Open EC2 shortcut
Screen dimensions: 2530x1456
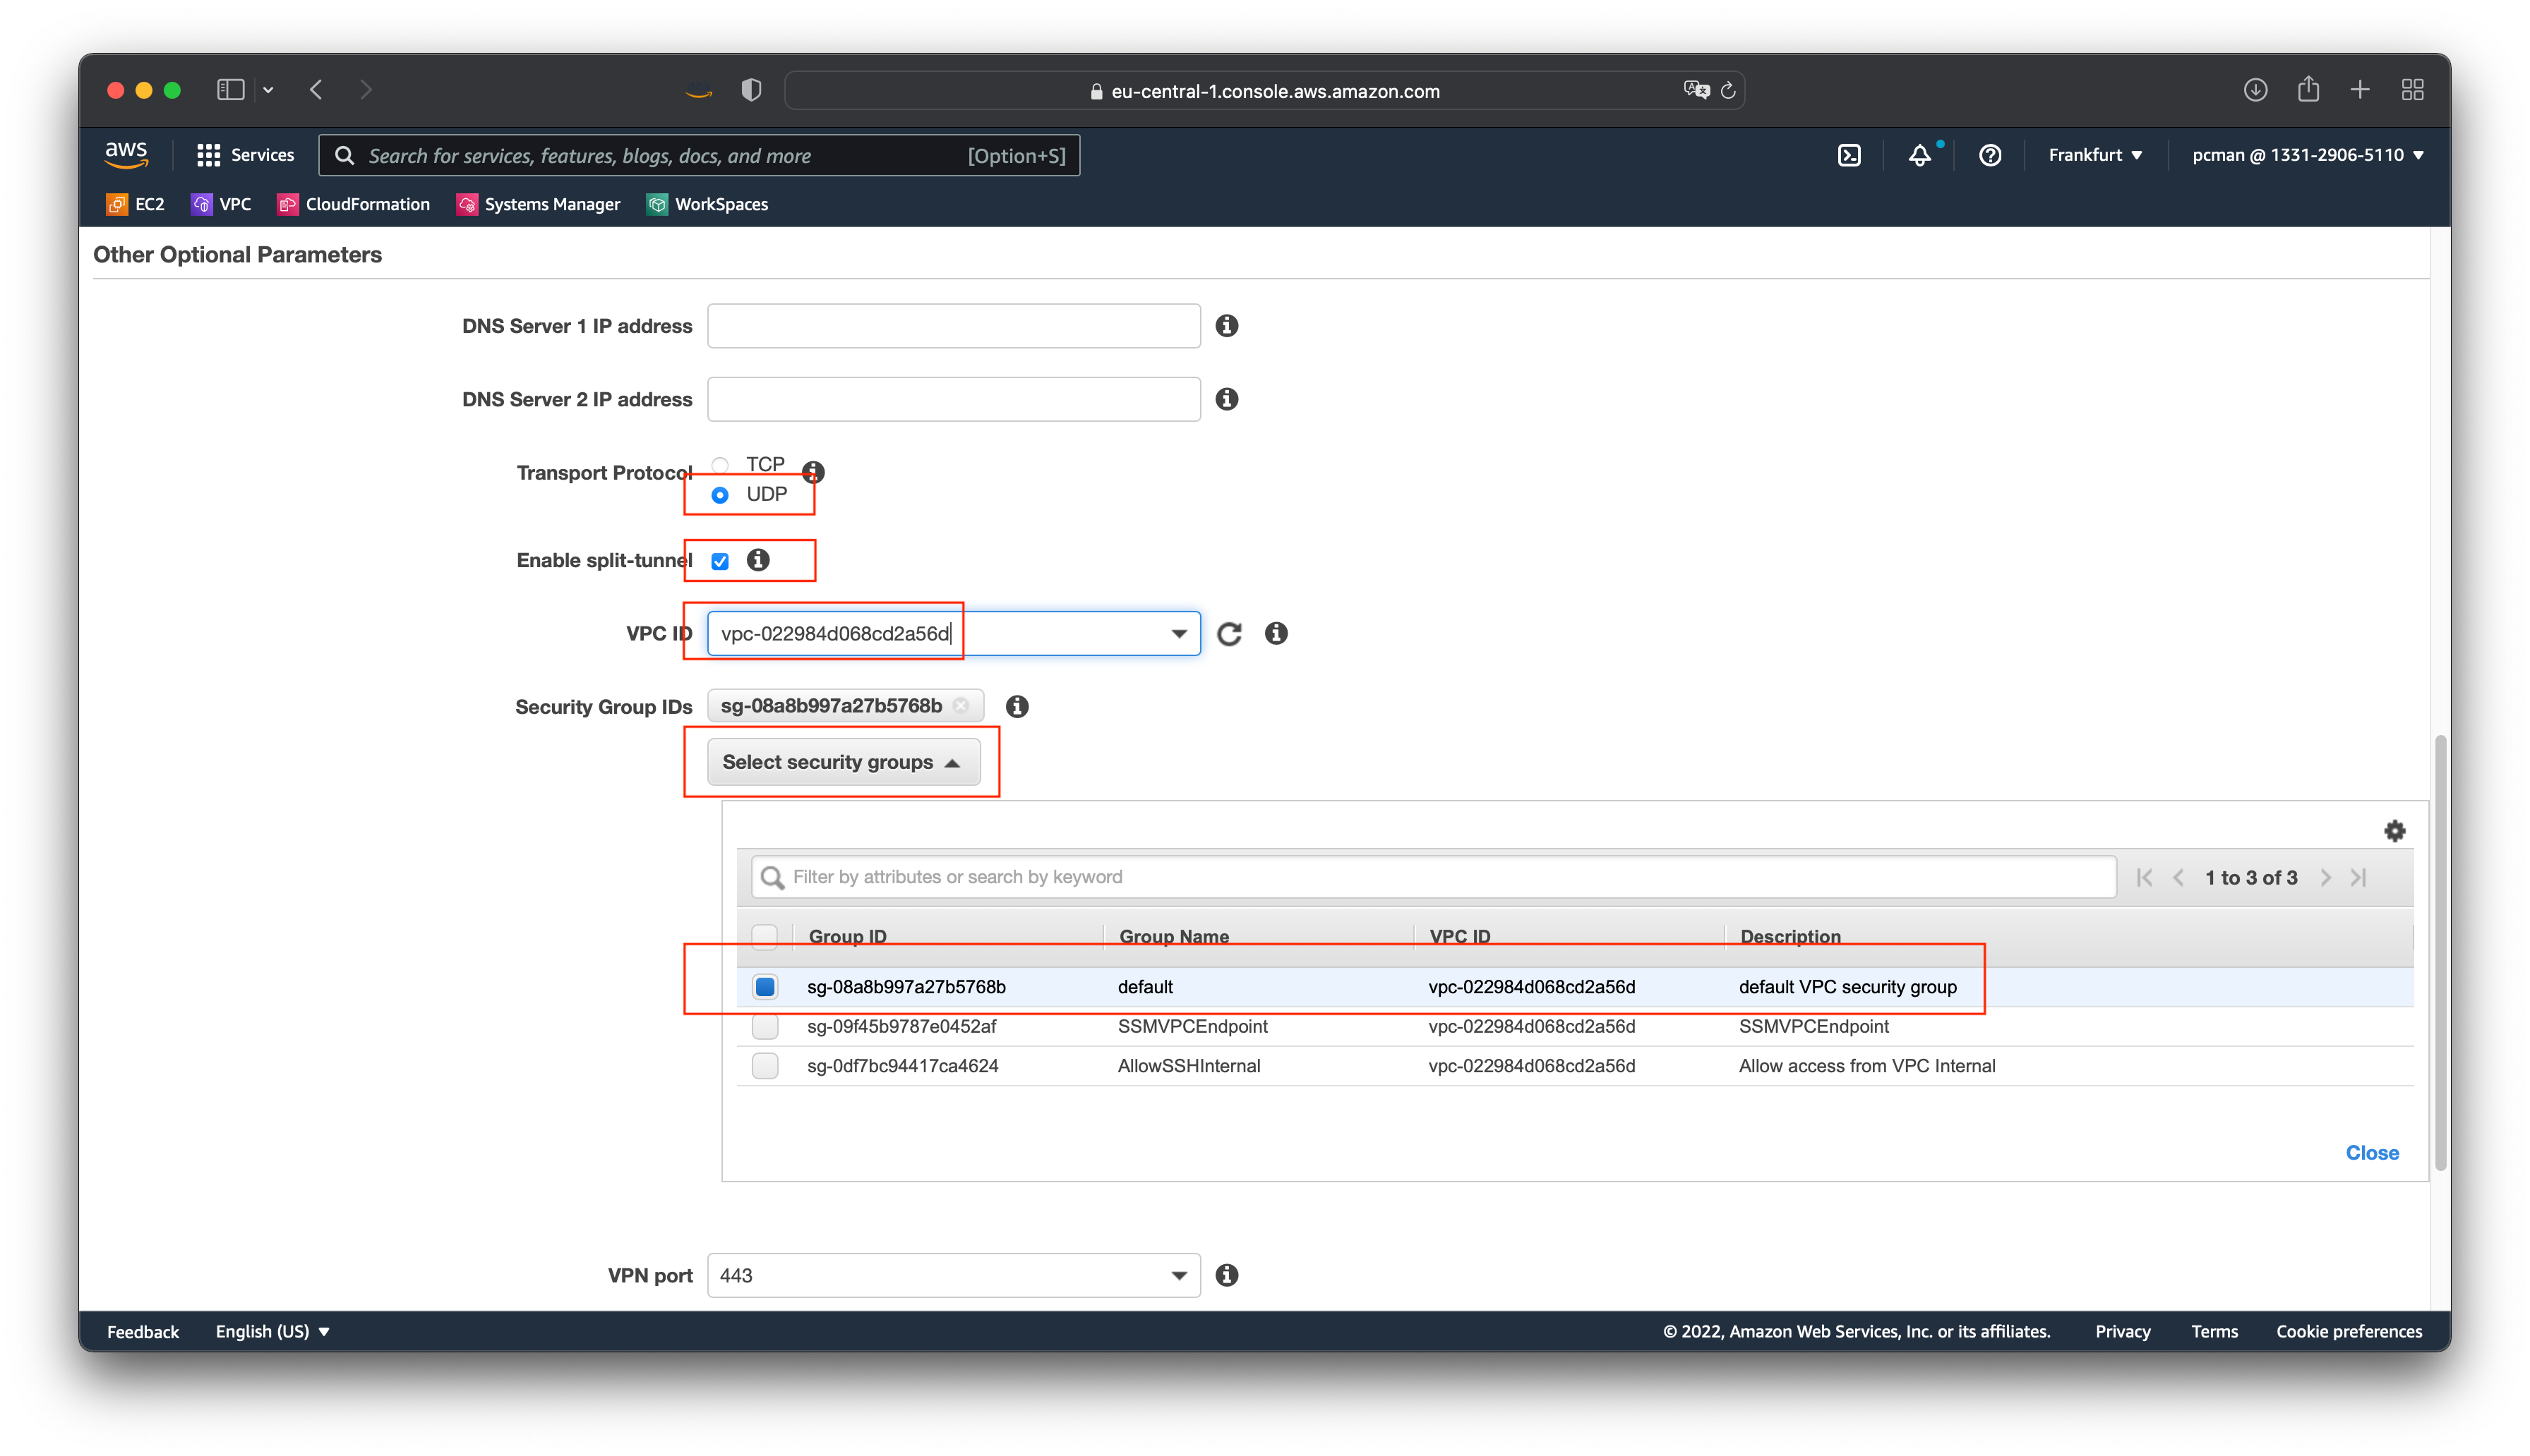tap(135, 204)
